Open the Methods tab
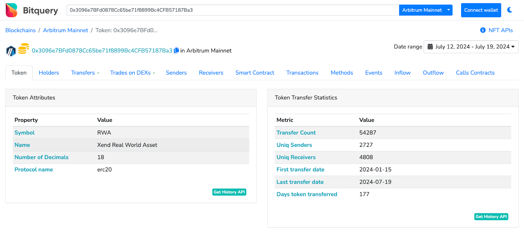This screenshot has width=524, height=232. point(342,73)
